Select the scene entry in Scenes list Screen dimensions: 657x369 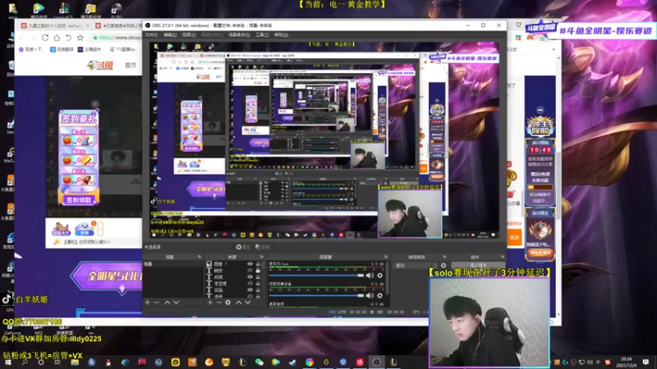[173, 264]
